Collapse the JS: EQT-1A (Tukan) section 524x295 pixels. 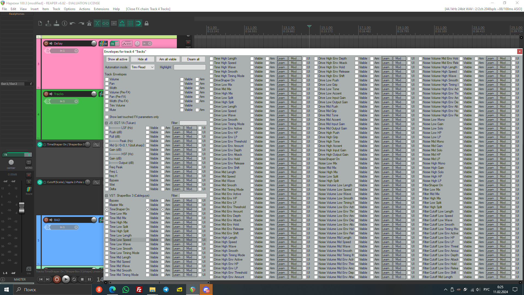(106, 123)
